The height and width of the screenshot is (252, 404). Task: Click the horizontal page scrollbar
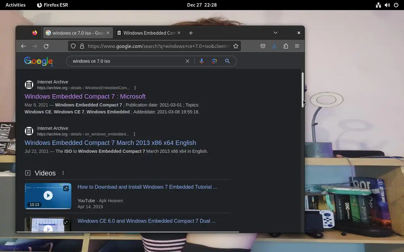128,232
